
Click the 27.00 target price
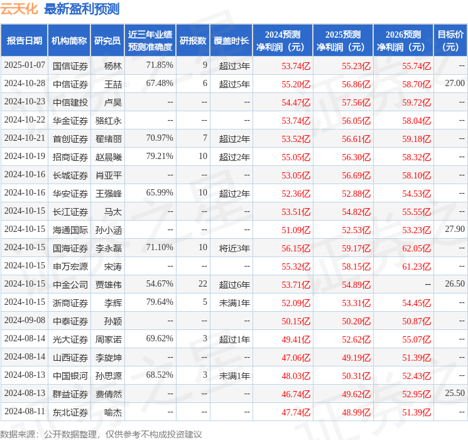point(455,84)
